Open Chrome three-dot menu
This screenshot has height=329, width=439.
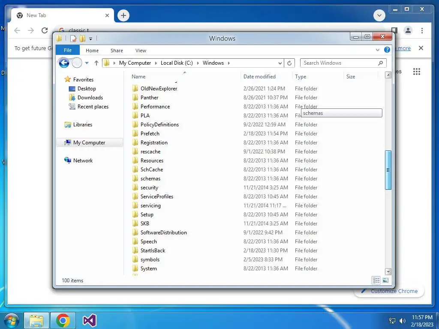(x=422, y=30)
